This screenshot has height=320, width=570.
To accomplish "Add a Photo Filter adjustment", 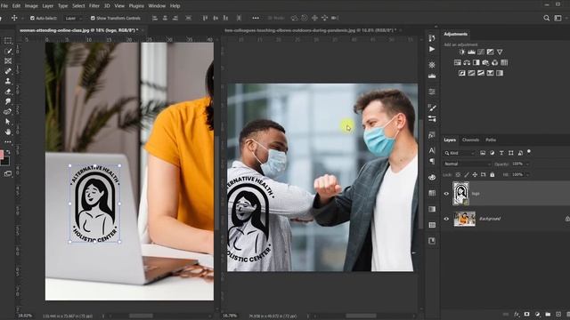I will tap(485, 63).
